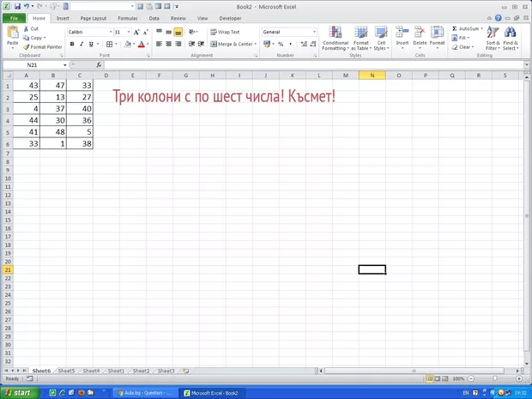Switch to Page Layout view in status bar

pyautogui.click(x=438, y=378)
